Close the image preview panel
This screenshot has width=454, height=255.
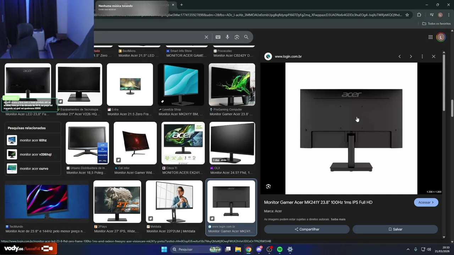[433, 56]
